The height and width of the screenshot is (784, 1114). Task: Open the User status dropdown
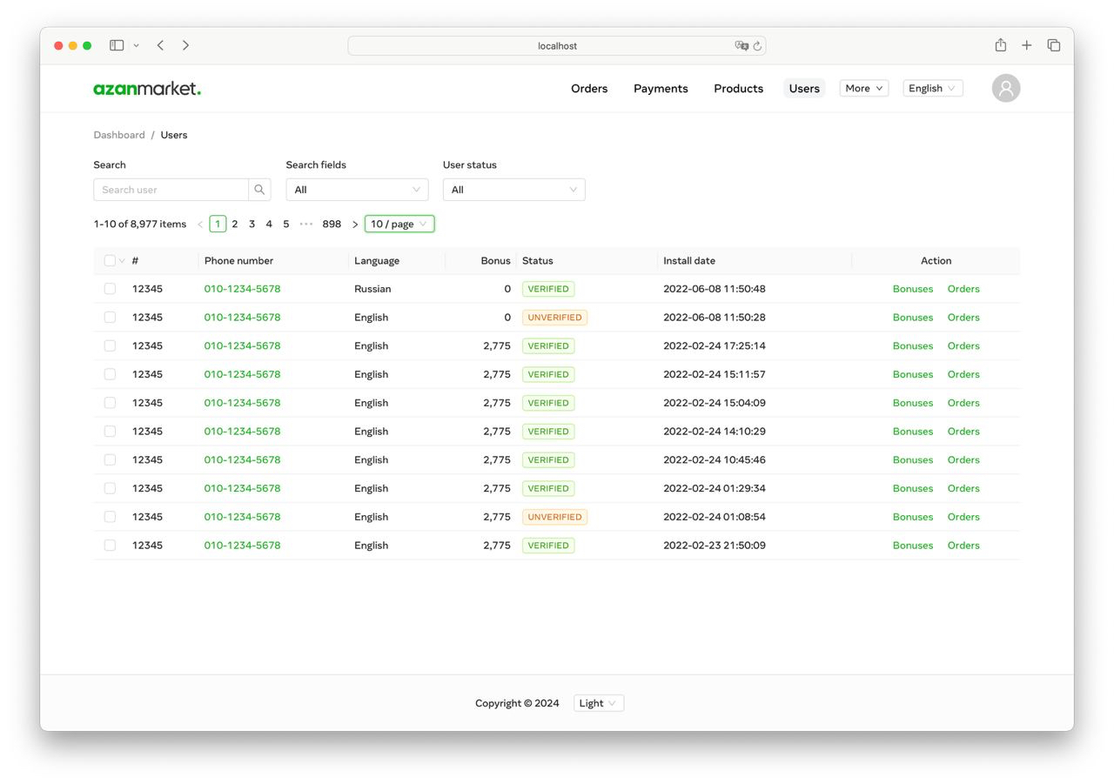point(513,189)
